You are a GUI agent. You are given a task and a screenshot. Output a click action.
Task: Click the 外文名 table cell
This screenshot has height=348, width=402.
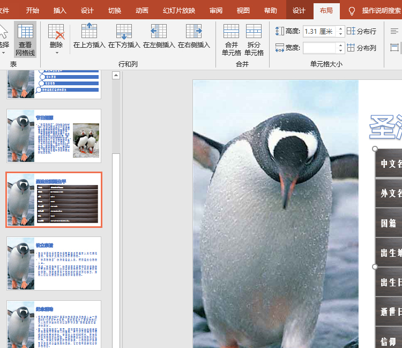389,193
